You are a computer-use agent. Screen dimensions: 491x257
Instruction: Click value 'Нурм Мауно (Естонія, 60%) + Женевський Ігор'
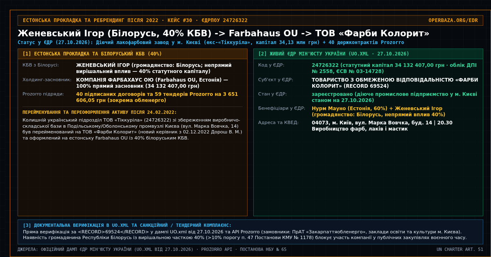click(378, 111)
